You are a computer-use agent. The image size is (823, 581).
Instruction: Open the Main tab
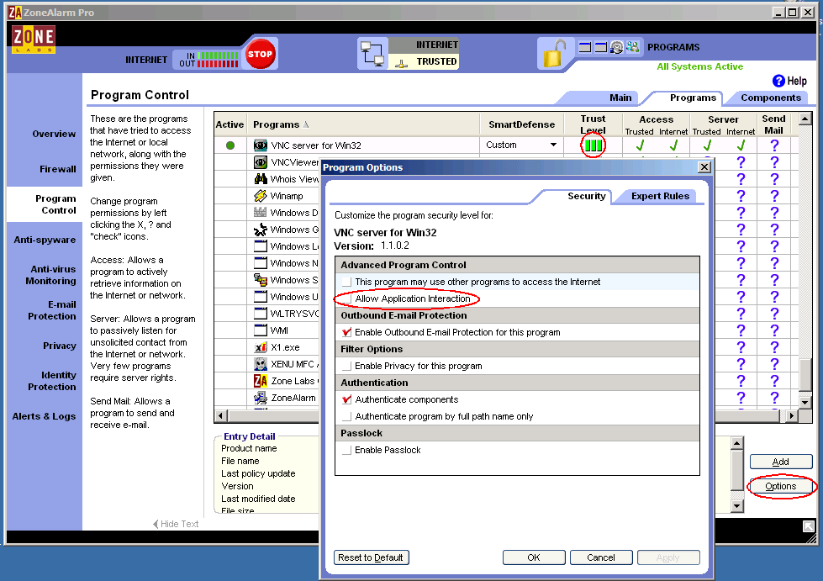pyautogui.click(x=620, y=98)
